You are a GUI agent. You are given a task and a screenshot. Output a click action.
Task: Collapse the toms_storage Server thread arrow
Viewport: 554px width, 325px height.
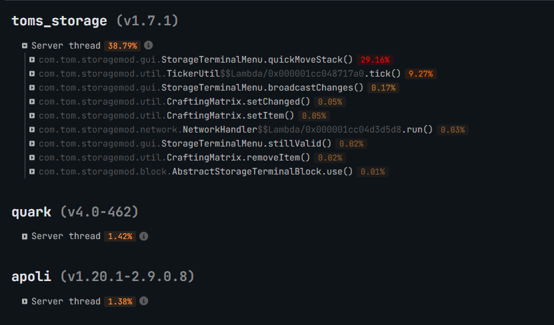point(25,46)
